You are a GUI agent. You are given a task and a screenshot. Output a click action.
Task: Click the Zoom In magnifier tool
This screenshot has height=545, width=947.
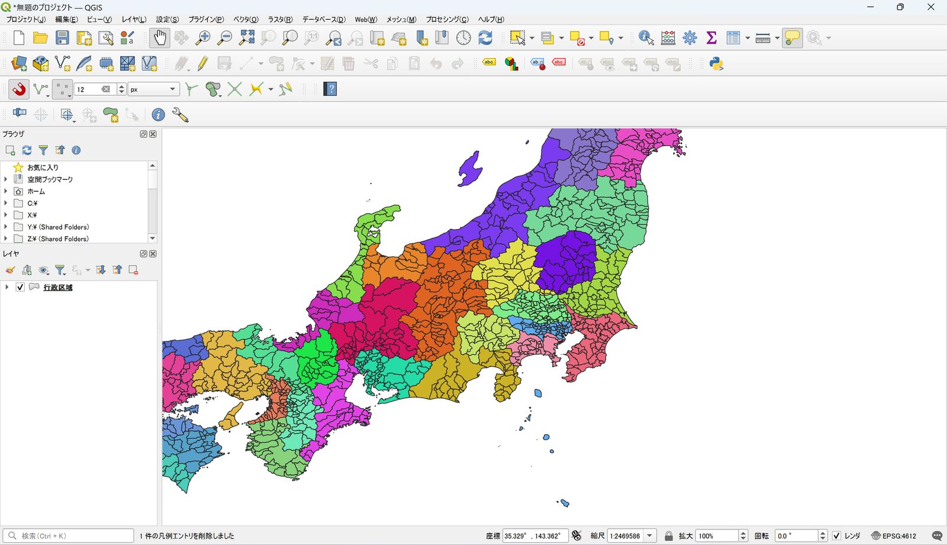pyautogui.click(x=203, y=38)
